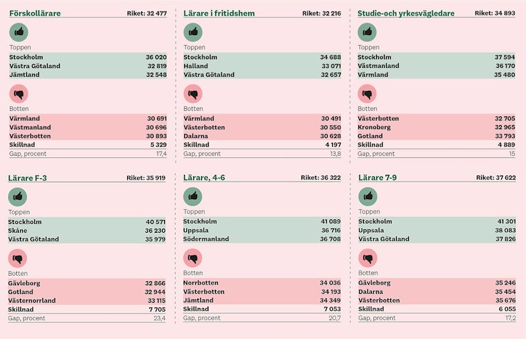Select the Norrbotten row under Lärare, 4-6
526x339 pixels.
[x=262, y=283]
